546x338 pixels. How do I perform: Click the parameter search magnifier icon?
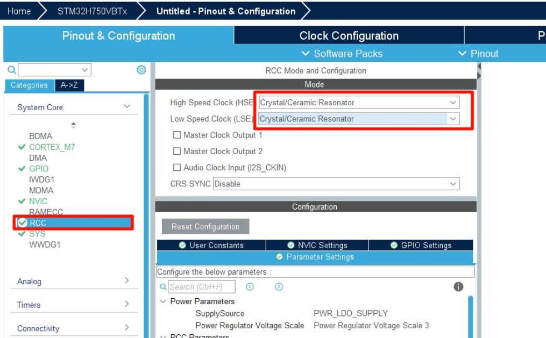click(x=163, y=287)
